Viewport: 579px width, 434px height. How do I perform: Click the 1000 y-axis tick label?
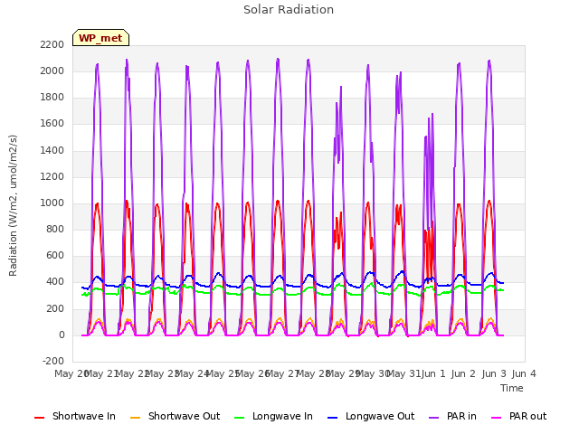point(52,203)
